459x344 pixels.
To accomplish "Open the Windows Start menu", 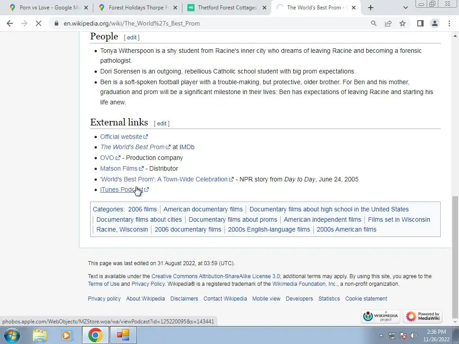I will 12,335.
